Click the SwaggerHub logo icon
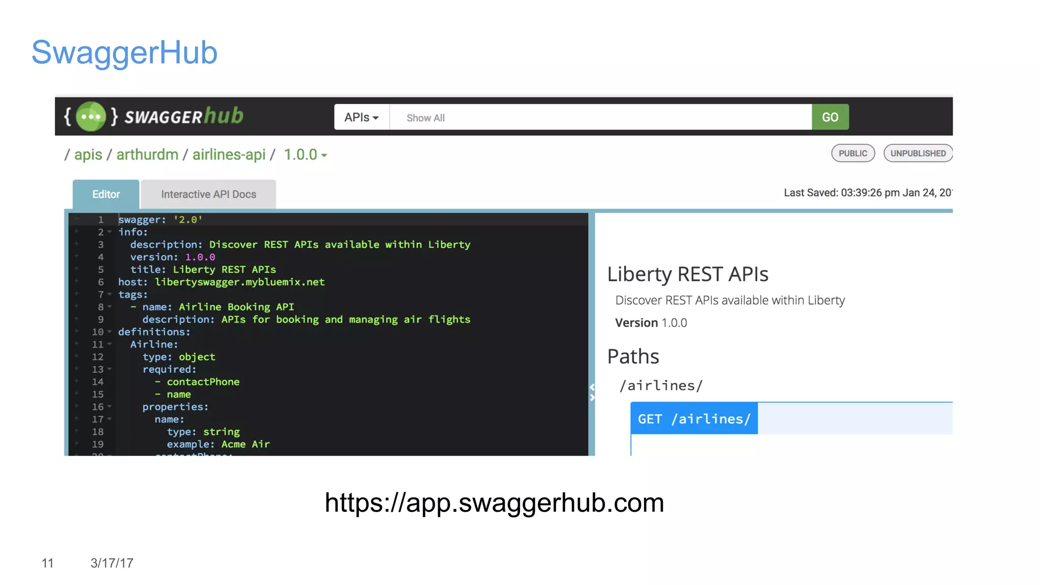Screen dimensions: 1040x585 91,117
